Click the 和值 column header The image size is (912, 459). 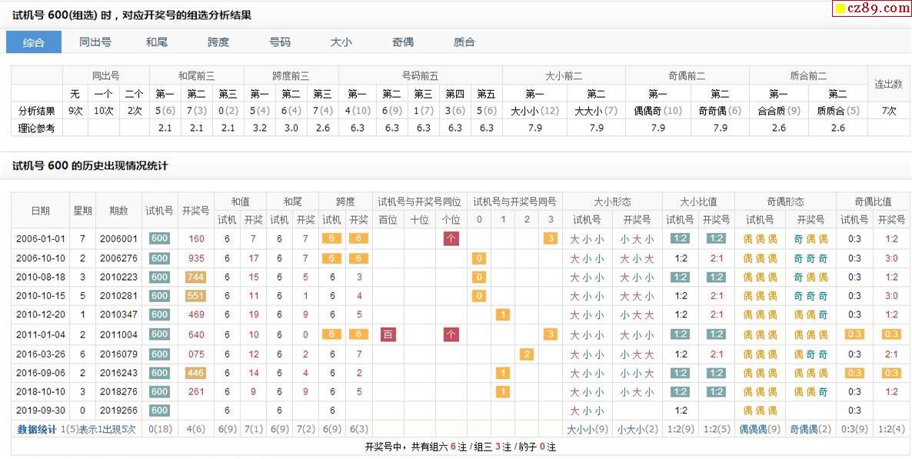click(x=240, y=202)
